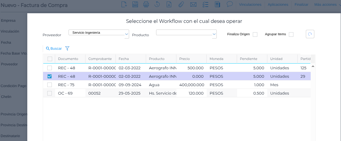Open the Aplicaciones menu
The height and width of the screenshot is (141, 341).
(278, 5)
